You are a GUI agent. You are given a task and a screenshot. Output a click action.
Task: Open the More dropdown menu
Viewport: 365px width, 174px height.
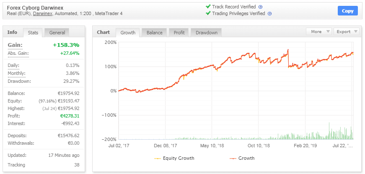(x=319, y=31)
